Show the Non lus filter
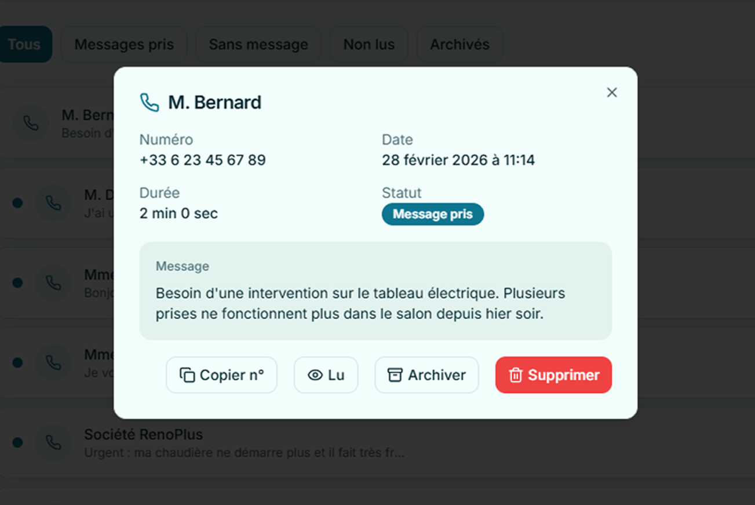Viewport: 755px width, 505px height. pyautogui.click(x=369, y=44)
